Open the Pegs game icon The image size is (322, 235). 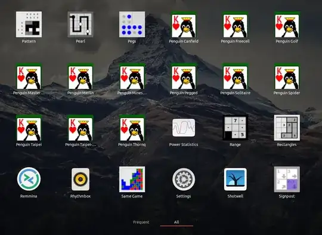coord(132,24)
